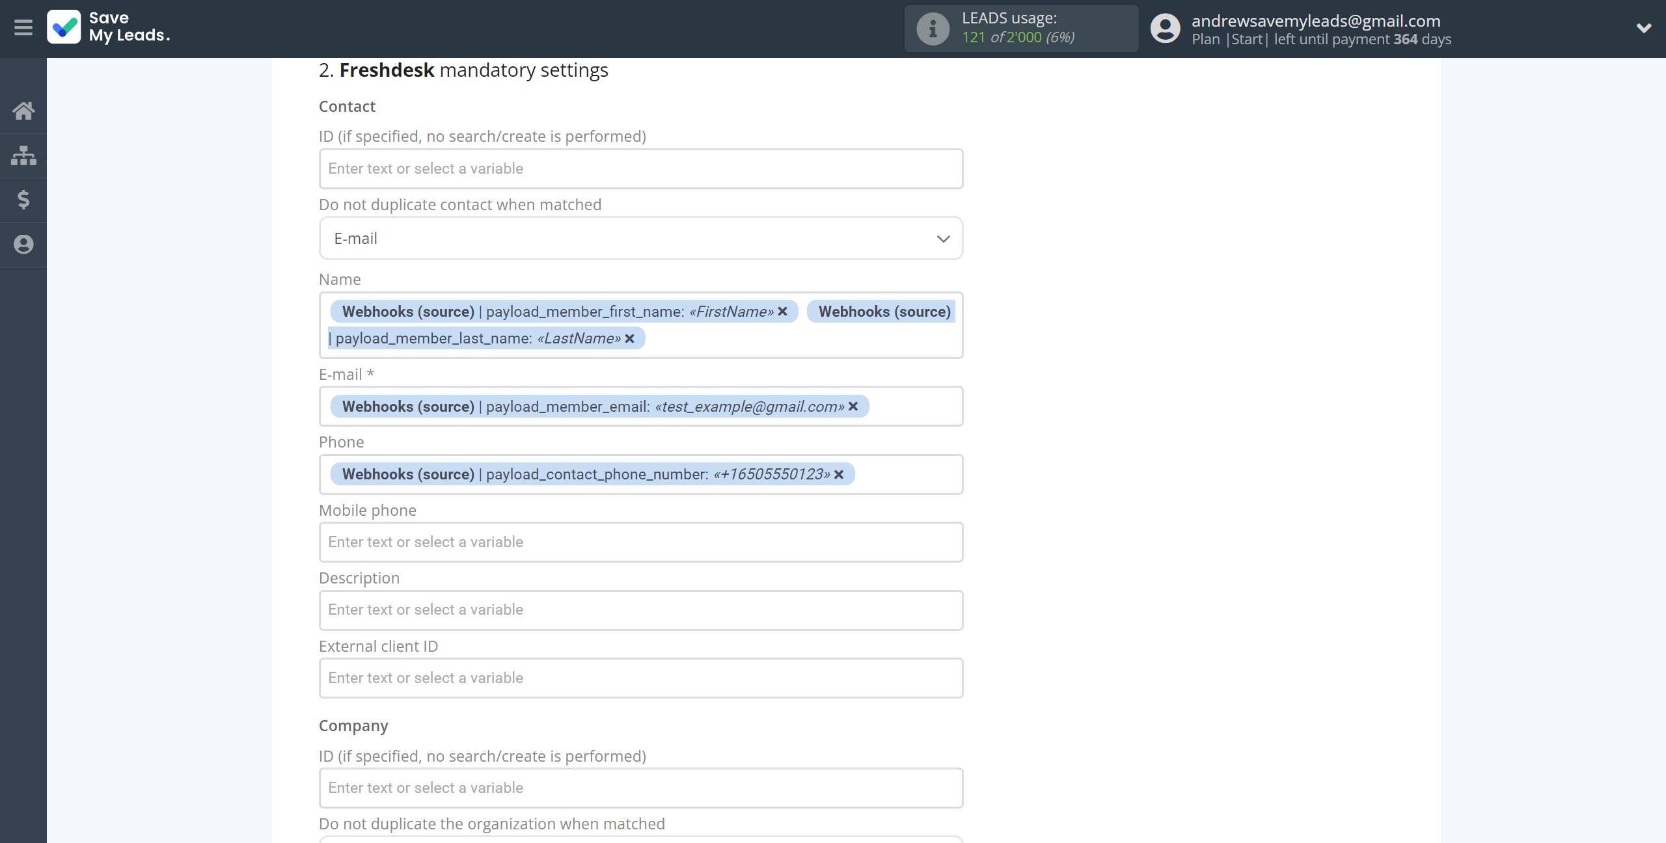Open the connections sitemap sidebar icon
Screen dimensions: 1666x843
coord(23,155)
